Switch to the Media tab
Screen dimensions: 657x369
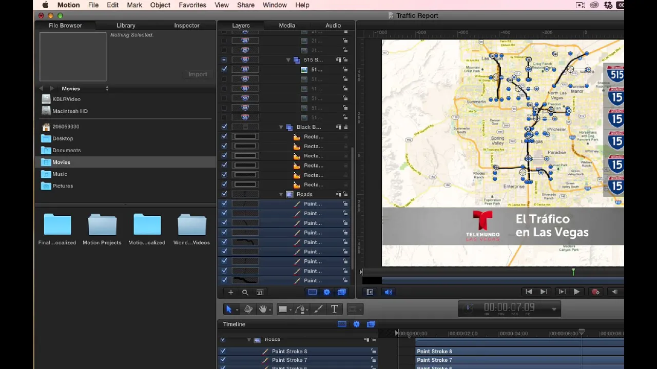pos(287,25)
